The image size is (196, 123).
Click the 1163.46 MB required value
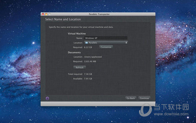(x=90, y=61)
